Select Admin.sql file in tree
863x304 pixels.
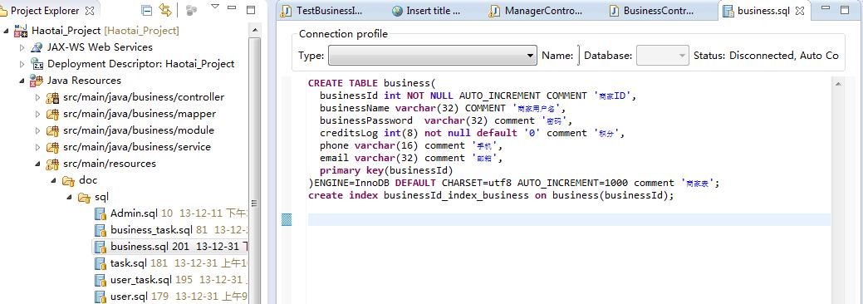[x=134, y=213]
